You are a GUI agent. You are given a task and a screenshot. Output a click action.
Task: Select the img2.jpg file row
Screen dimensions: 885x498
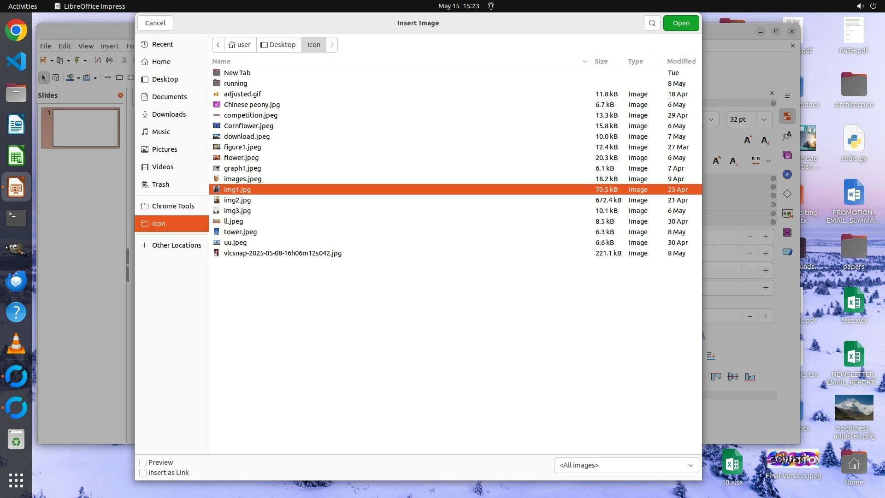coord(237,200)
